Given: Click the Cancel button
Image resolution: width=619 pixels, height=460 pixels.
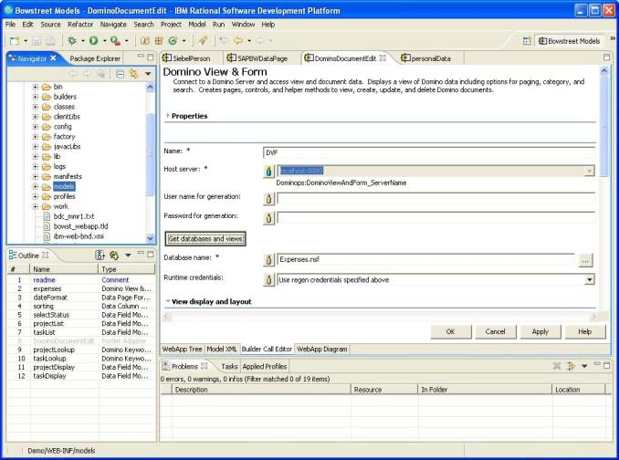Looking at the screenshot, I should click(x=495, y=332).
